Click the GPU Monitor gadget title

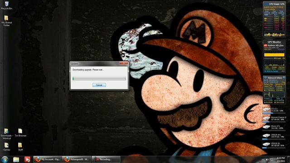(x=274, y=42)
